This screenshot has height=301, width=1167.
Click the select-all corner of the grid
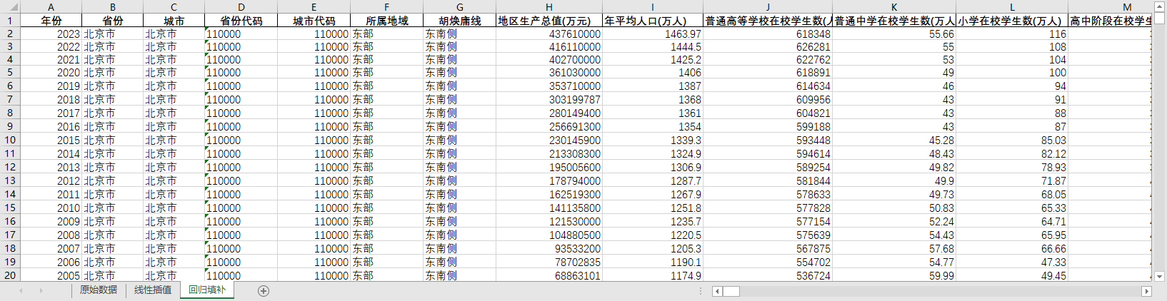point(9,6)
